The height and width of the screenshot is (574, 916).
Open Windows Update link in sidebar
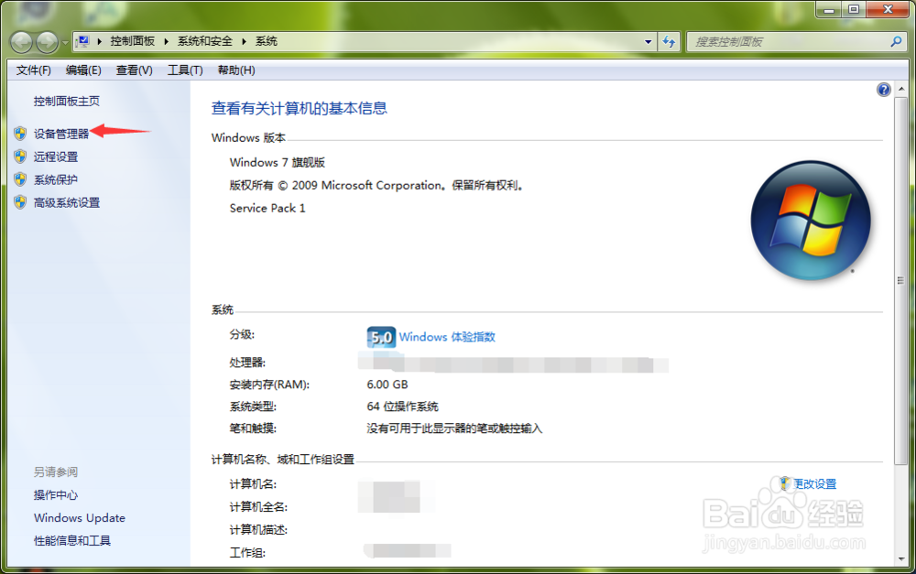80,518
